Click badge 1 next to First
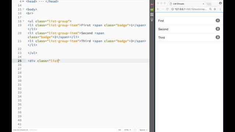The width and height of the screenshot is (235, 132). (x=218, y=21)
